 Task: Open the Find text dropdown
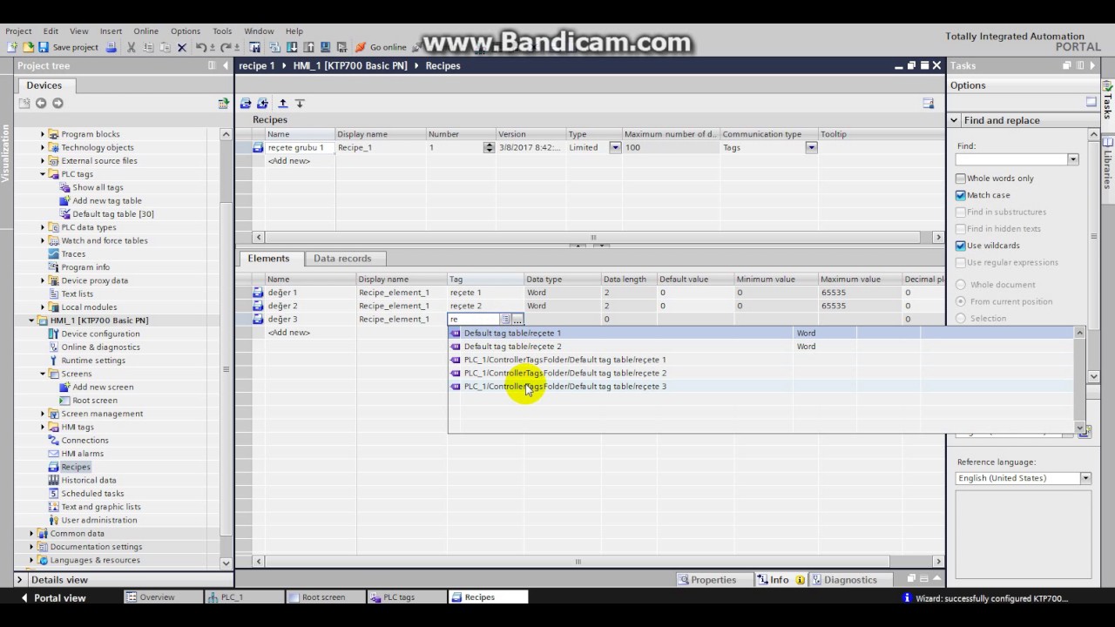pos(1073,159)
